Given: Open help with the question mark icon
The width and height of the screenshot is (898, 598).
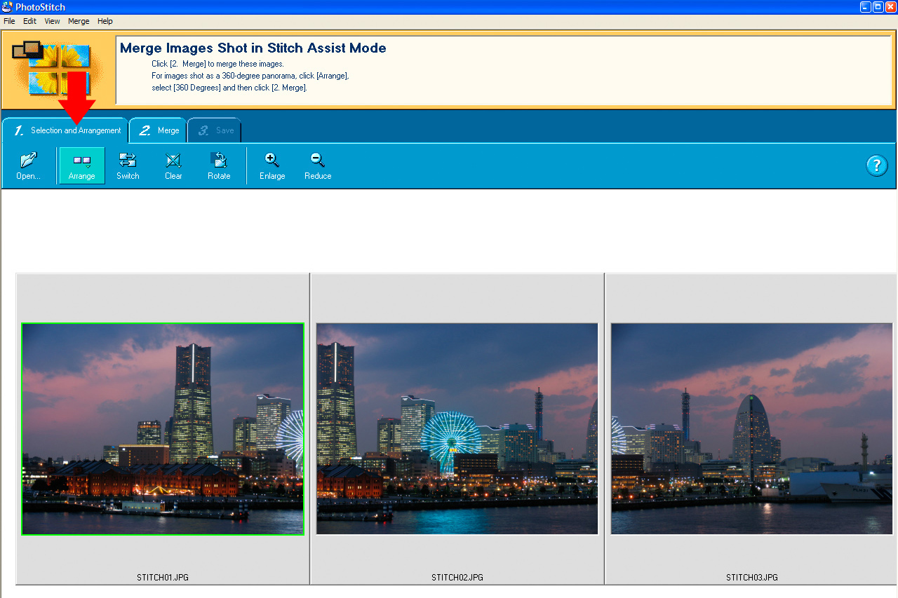Looking at the screenshot, I should [x=877, y=166].
